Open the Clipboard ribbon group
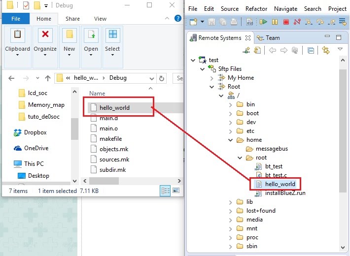Image resolution: width=350 pixels, height=256 pixels. coord(17,47)
